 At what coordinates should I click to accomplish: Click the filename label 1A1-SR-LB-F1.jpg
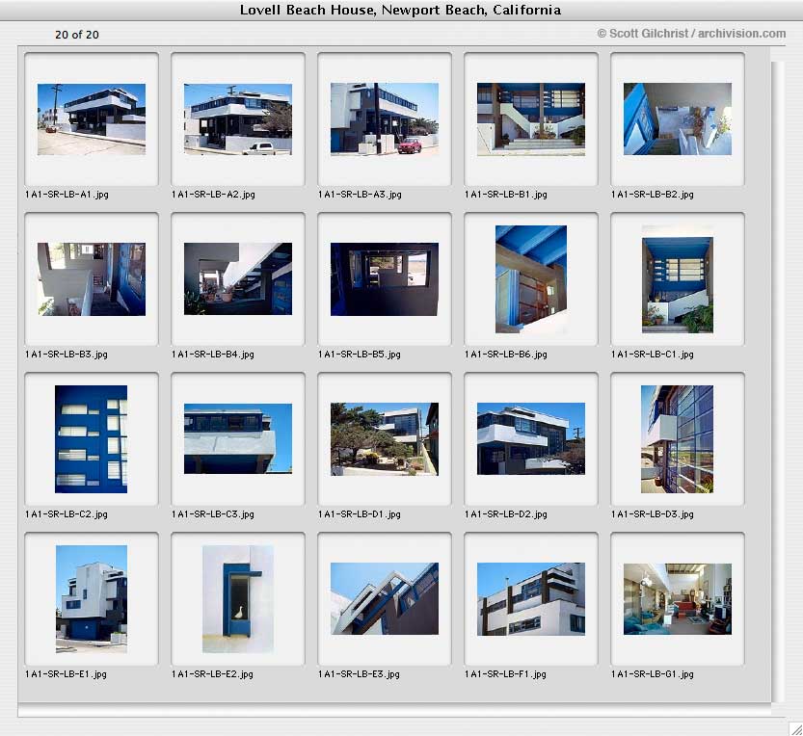505,674
